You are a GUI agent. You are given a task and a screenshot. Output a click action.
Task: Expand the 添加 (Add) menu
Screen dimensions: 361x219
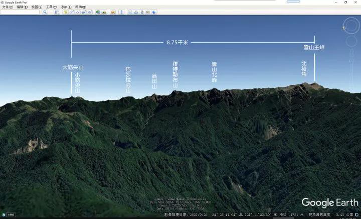click(66, 7)
